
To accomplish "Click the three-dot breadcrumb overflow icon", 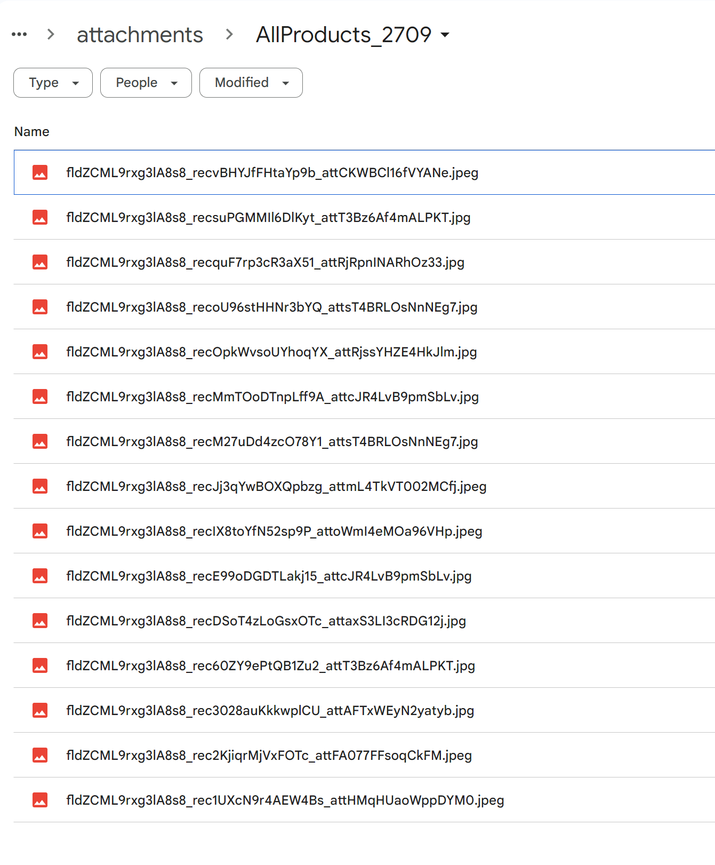I will (x=19, y=35).
